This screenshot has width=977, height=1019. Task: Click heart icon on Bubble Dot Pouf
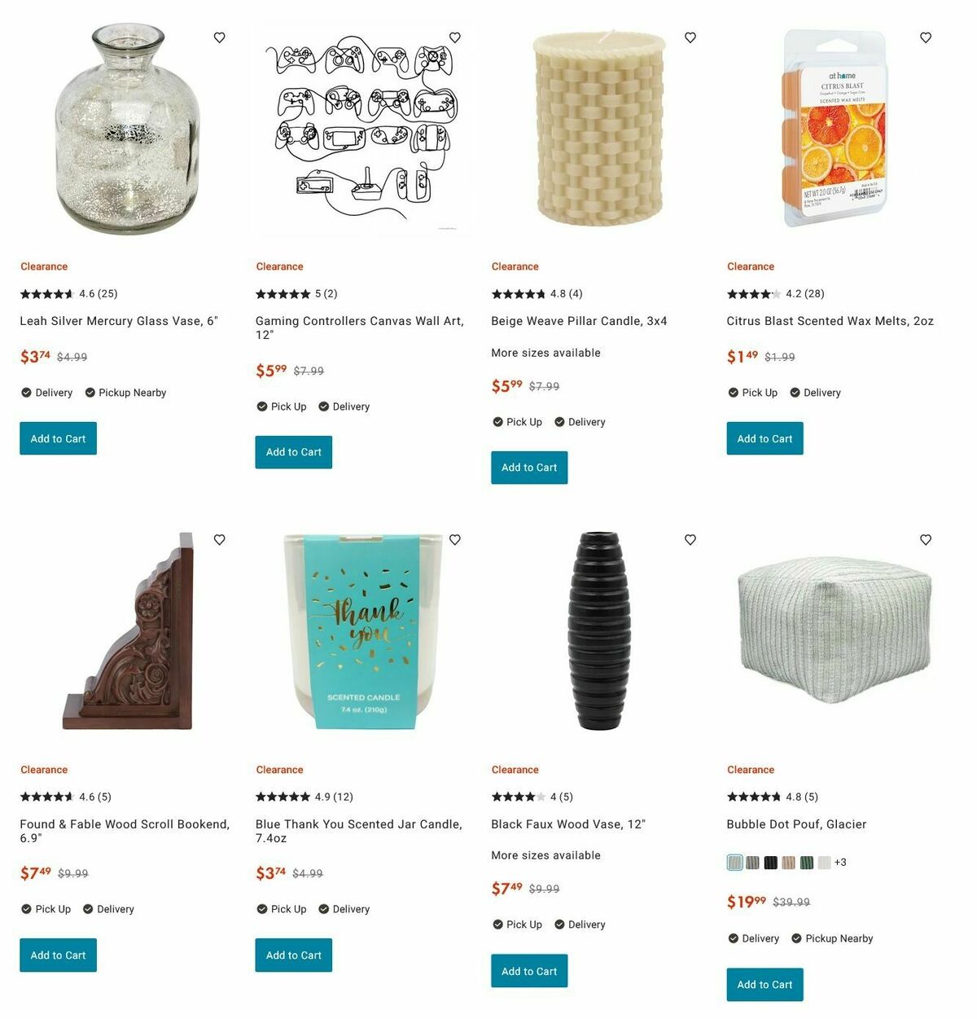(x=926, y=539)
